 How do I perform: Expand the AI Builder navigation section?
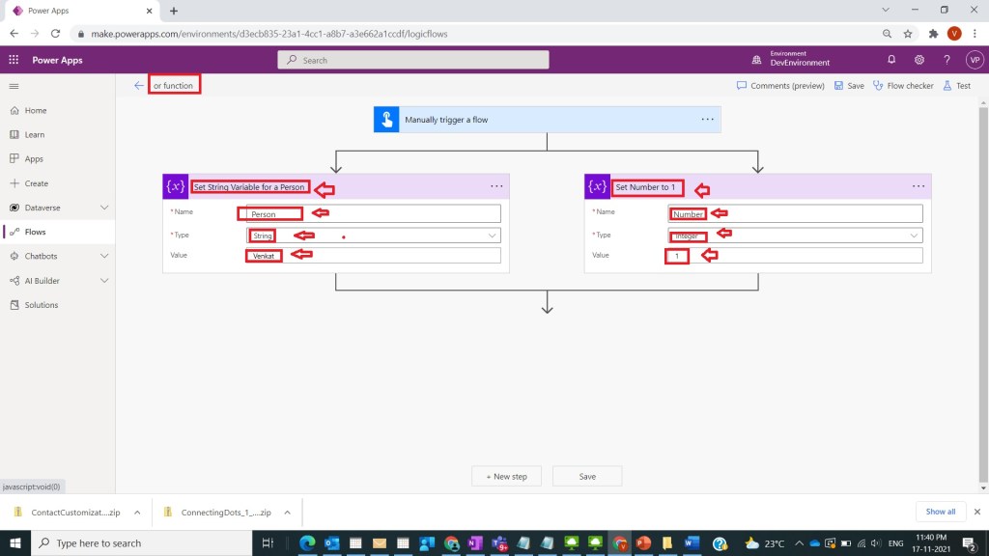104,281
